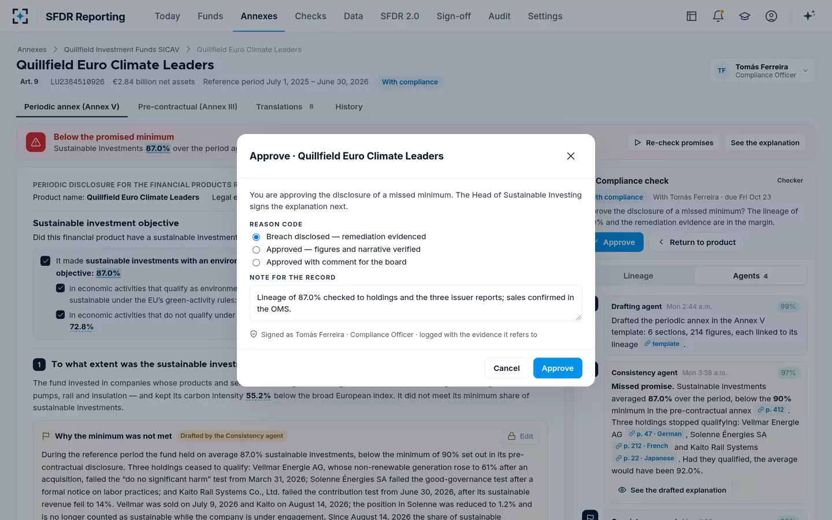The image size is (832, 520).
Task: Edit the Why the minimum was not met section
Action: (521, 436)
